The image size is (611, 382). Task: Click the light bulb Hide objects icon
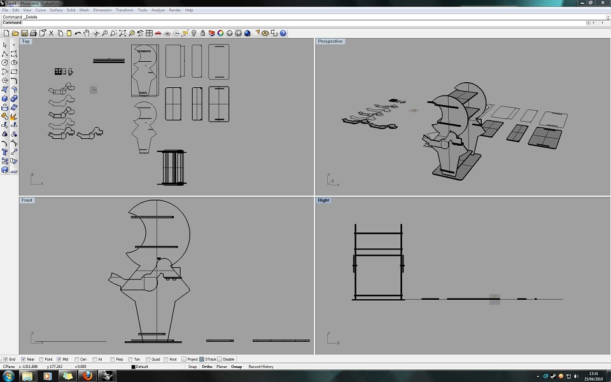point(193,33)
